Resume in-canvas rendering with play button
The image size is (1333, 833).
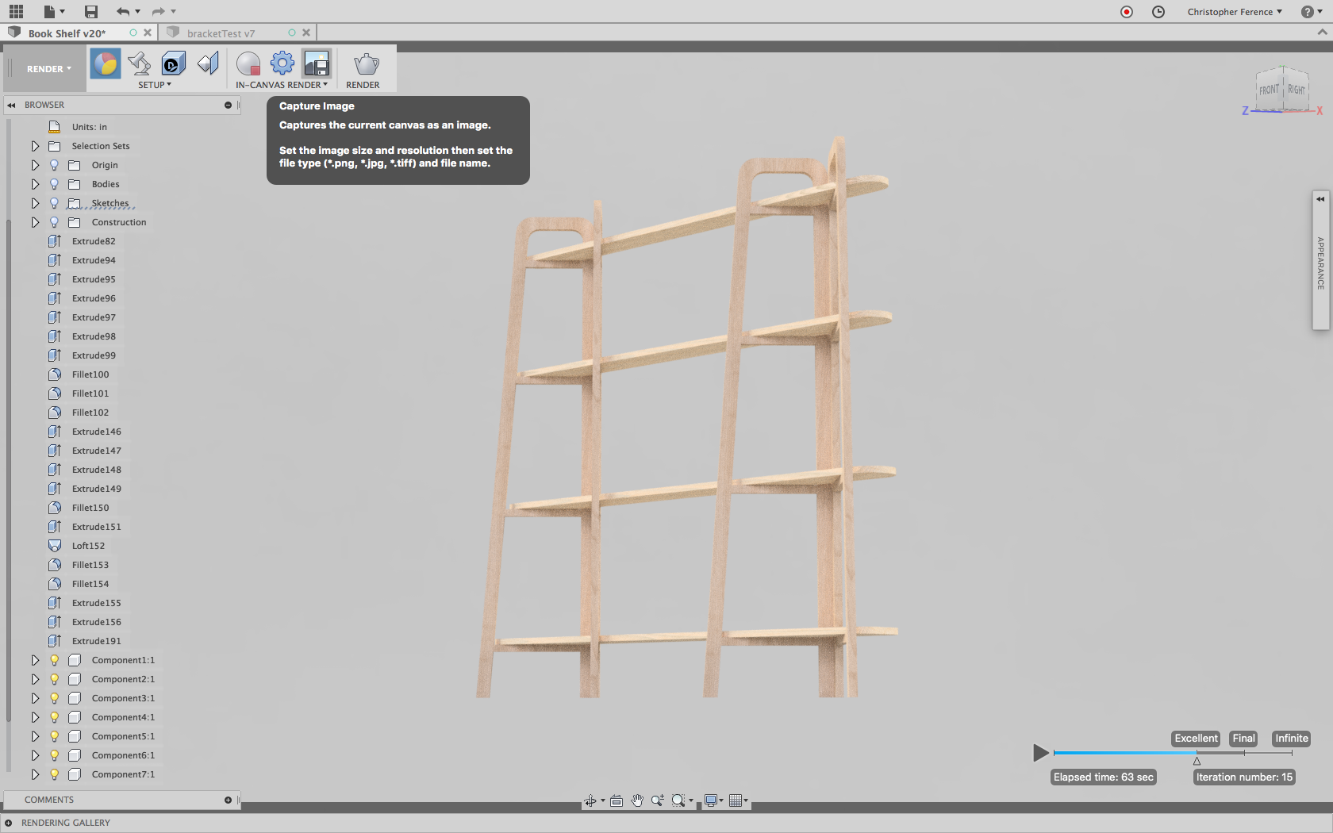click(1041, 753)
